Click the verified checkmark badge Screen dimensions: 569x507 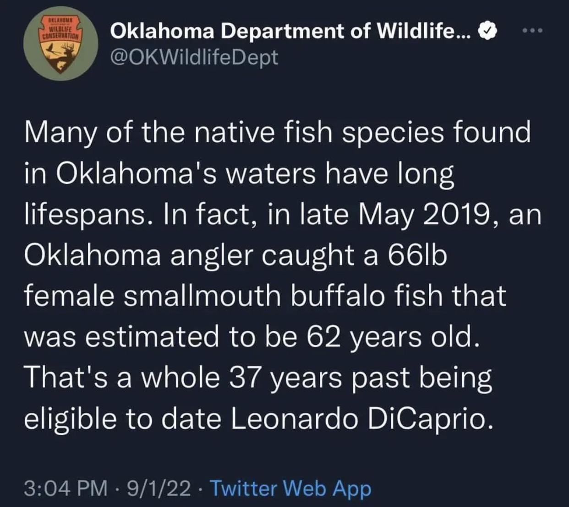tap(487, 31)
